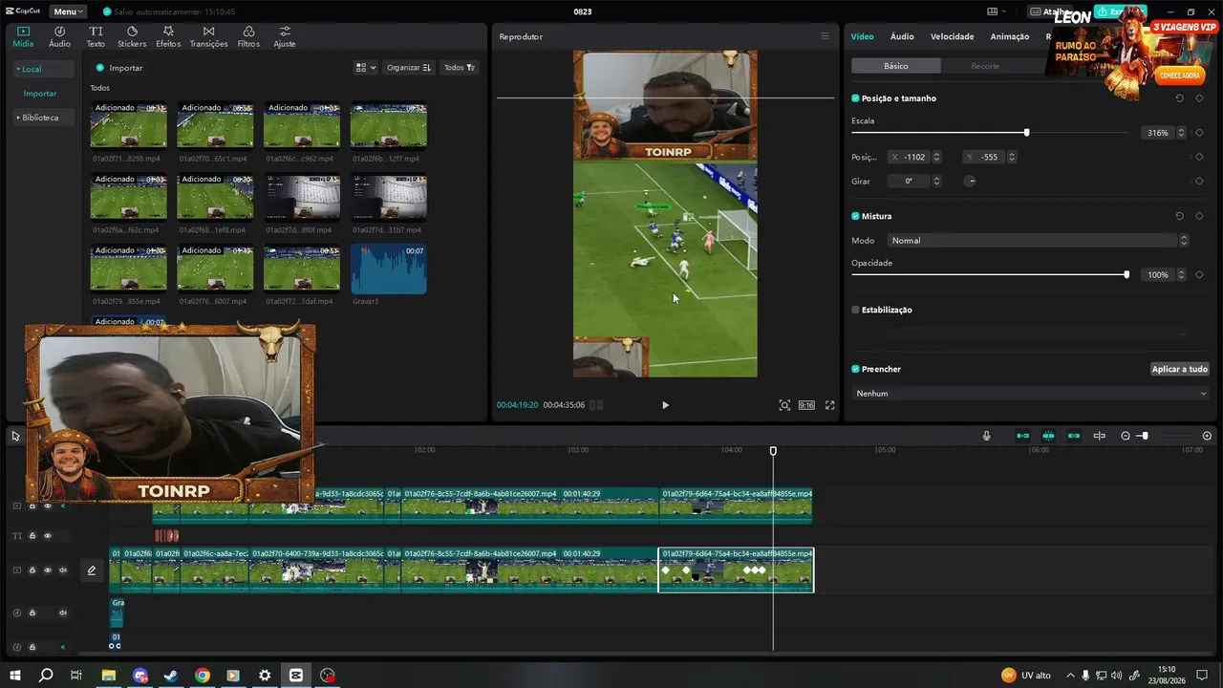Reset the Mistura blend settings
The width and height of the screenshot is (1223, 688).
click(x=1179, y=216)
